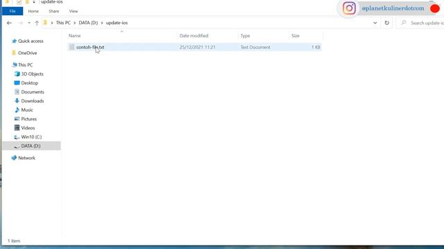Click update-ios in address breadcrumb
This screenshot has height=249, width=444.
[x=117, y=23]
